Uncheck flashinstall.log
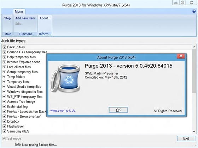 pos(4,106)
